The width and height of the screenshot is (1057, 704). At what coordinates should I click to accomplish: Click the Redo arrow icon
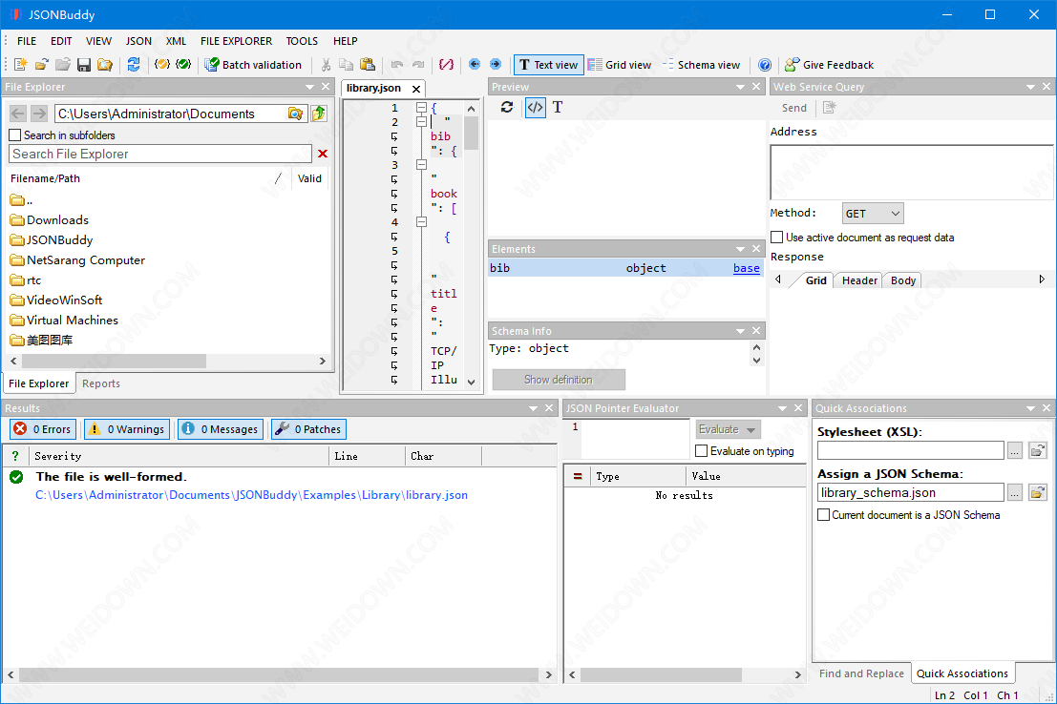(418, 65)
